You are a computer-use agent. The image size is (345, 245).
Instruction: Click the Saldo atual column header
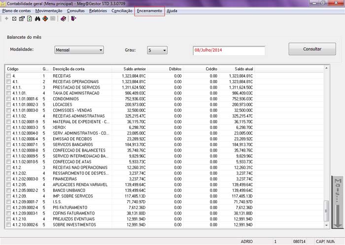pyautogui.click(x=243, y=69)
